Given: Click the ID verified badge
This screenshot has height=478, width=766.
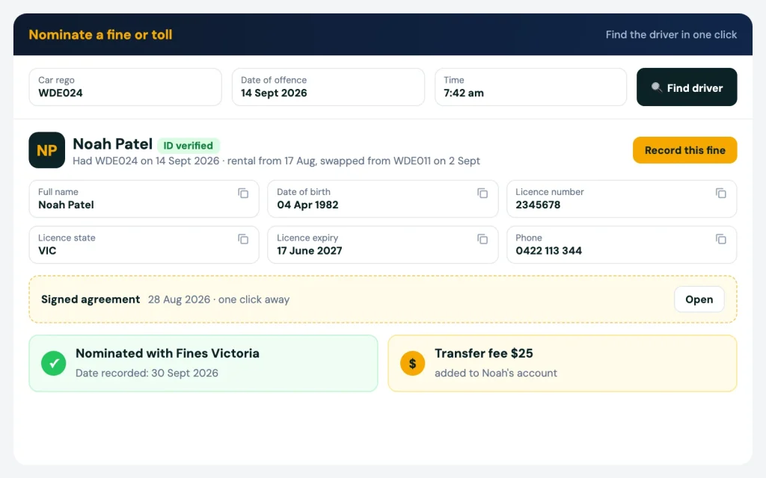Looking at the screenshot, I should [x=188, y=146].
